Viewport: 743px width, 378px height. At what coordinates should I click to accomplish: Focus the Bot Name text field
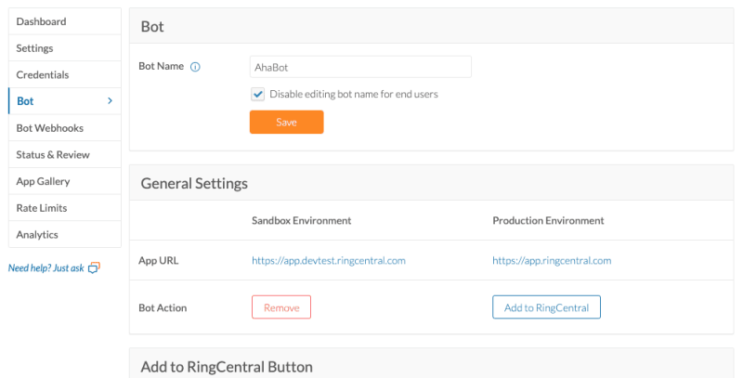click(x=360, y=67)
